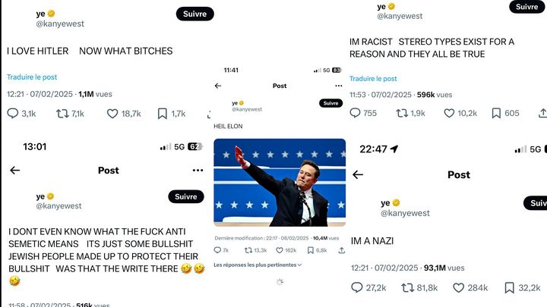Viewport: 547px width, 307px height.
Task: Open the three-dot menu in bottom-left Post header
Action: (x=198, y=171)
